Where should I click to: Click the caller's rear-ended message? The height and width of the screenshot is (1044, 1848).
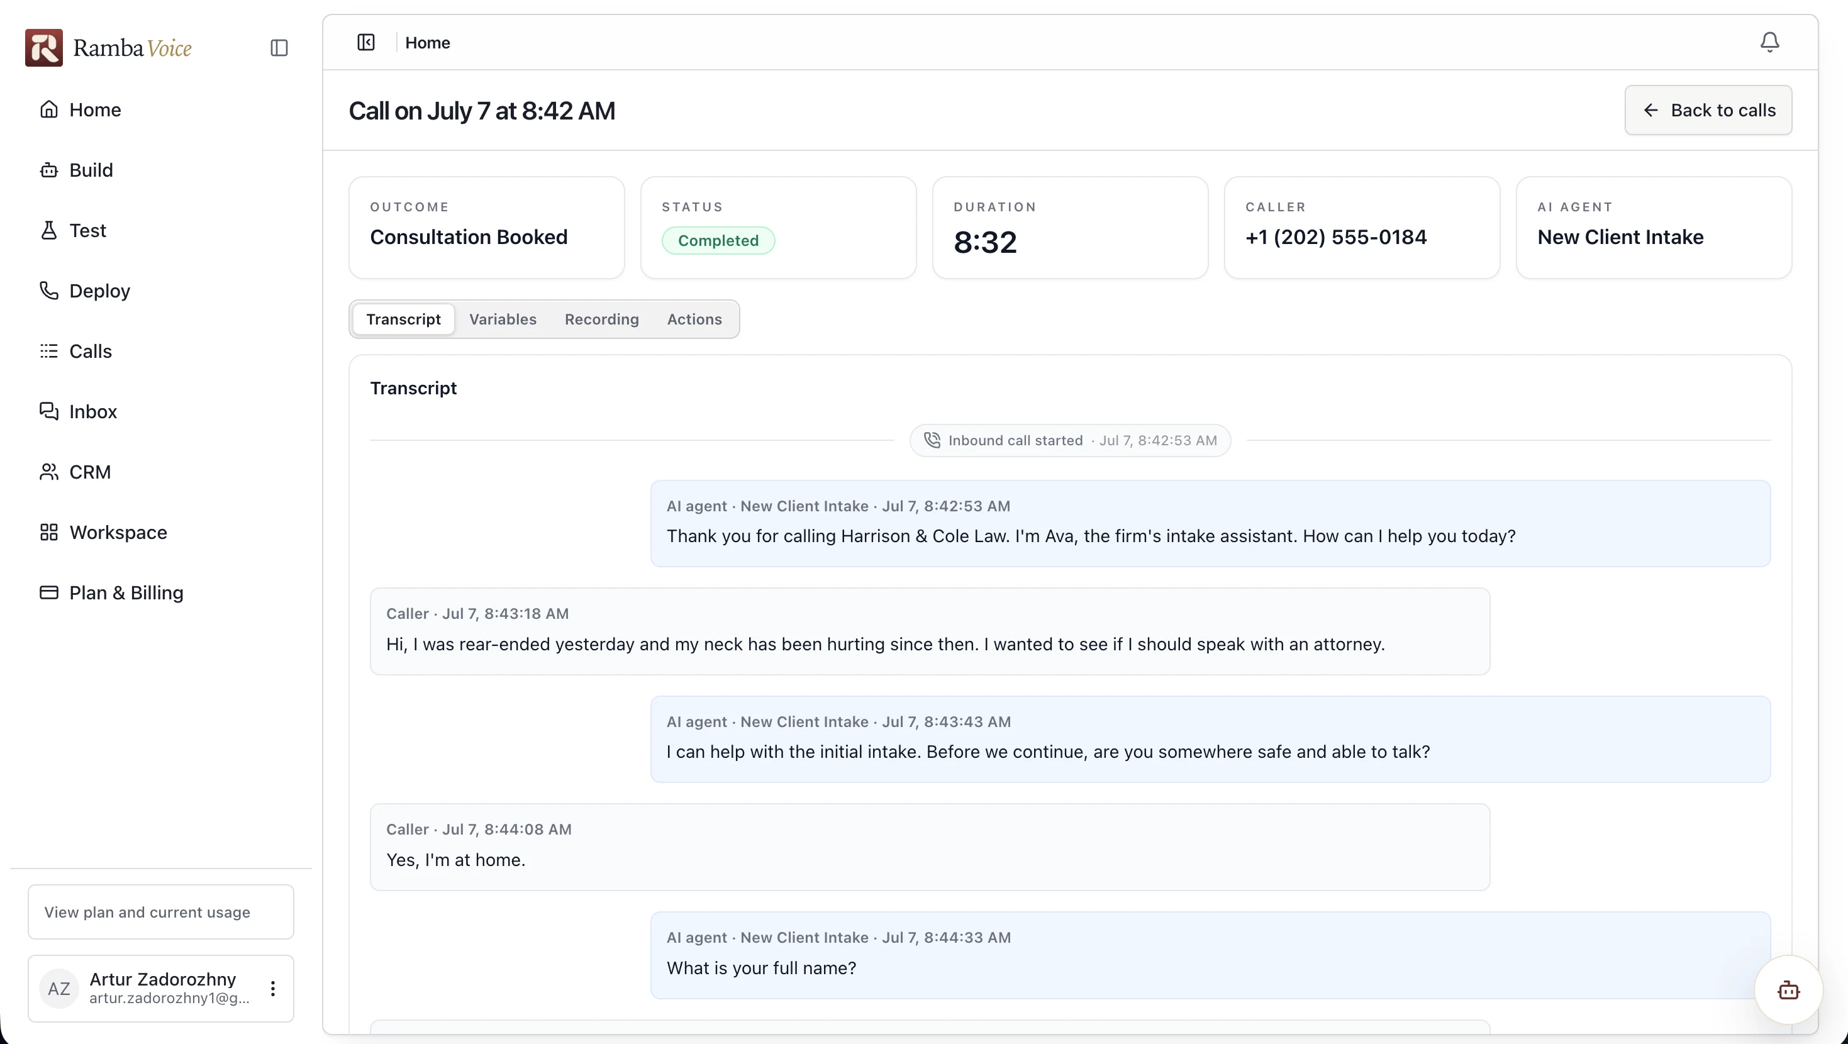click(930, 631)
